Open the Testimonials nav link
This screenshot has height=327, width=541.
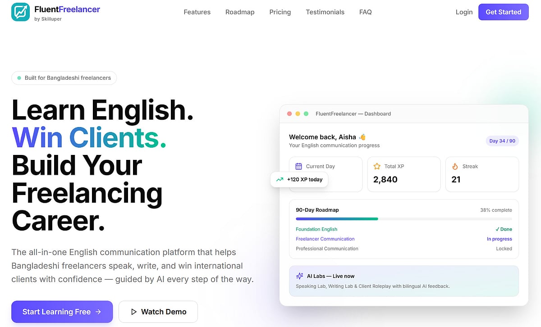click(325, 12)
